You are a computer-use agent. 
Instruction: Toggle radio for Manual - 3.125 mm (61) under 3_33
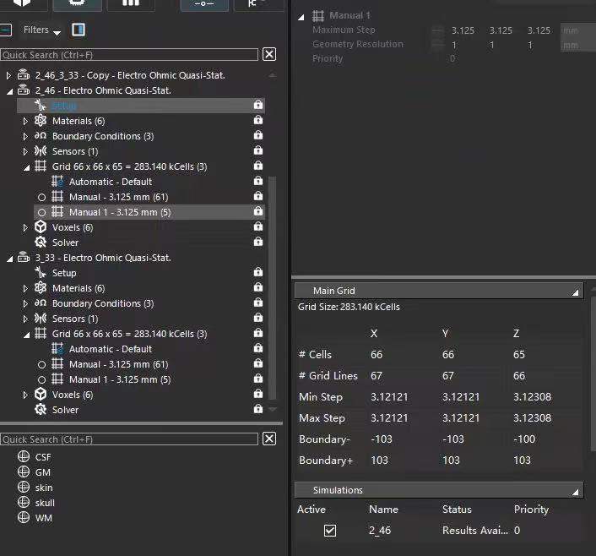[x=42, y=364]
